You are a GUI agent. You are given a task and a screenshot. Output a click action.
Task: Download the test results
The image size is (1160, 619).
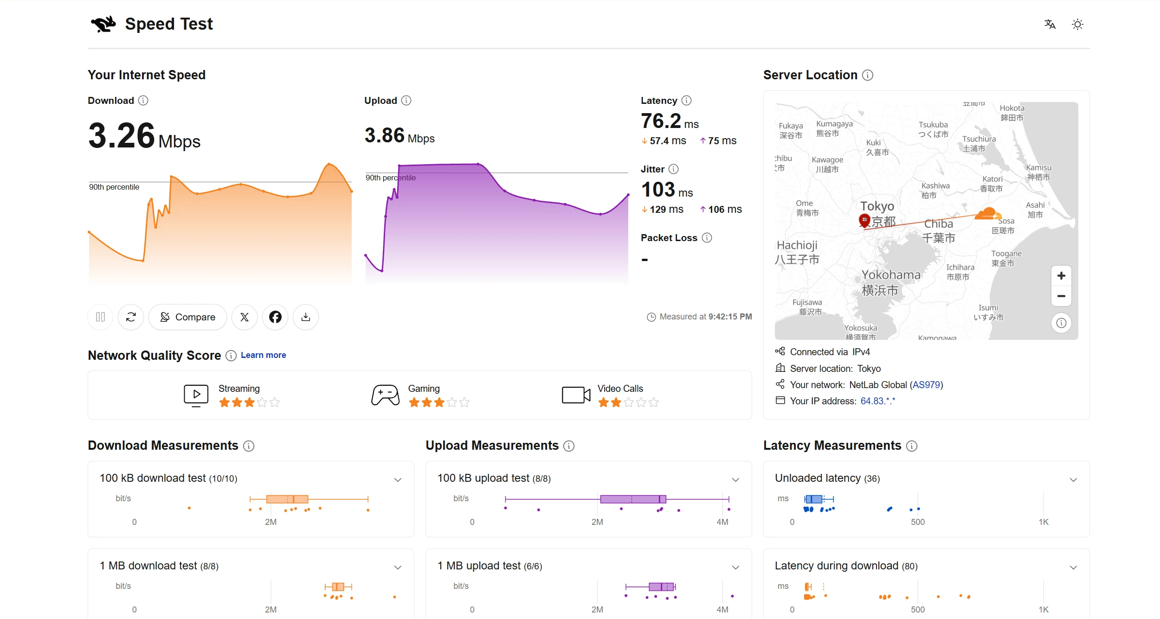coord(306,317)
